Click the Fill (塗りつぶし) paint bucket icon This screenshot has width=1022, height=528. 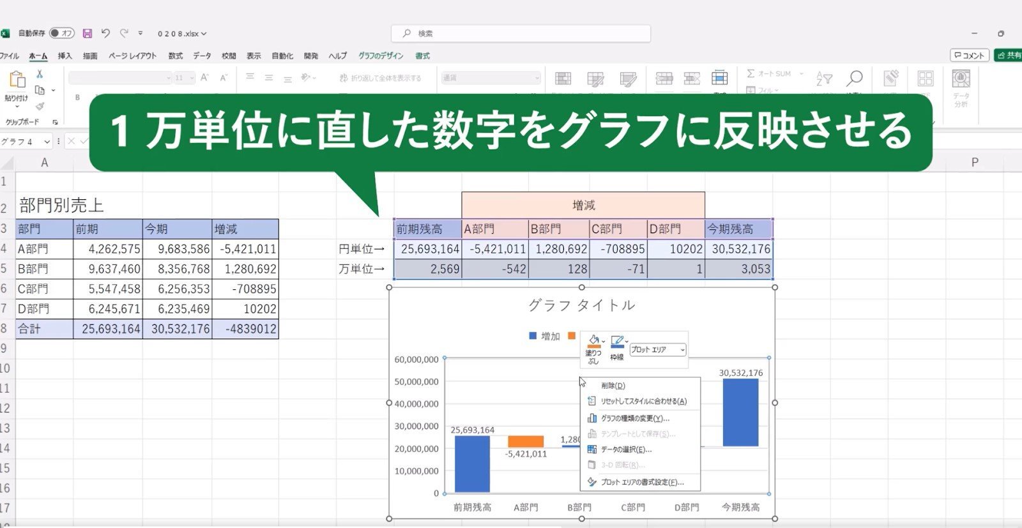pos(594,341)
